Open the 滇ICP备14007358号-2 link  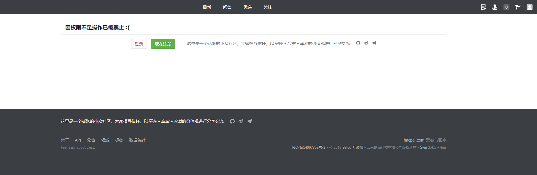click(308, 147)
